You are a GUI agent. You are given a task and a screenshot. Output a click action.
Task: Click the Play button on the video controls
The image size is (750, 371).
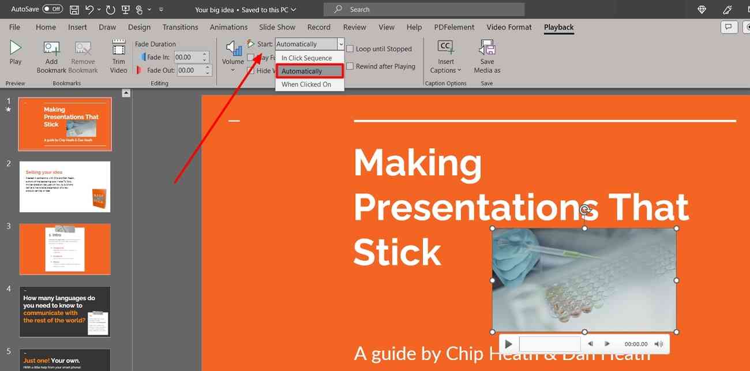pyautogui.click(x=508, y=343)
